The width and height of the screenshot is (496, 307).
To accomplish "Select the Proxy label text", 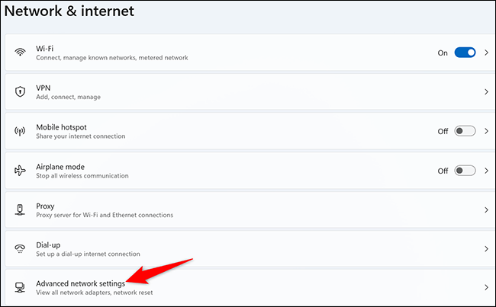I will (x=45, y=206).
